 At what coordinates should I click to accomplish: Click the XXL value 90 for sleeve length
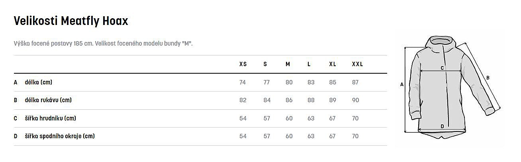pos(356,100)
